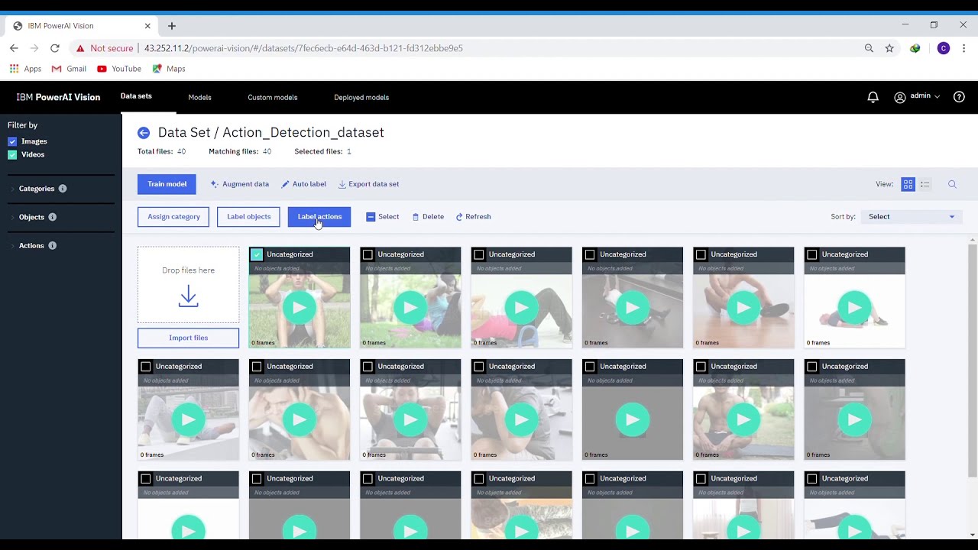Play the last video in the first row
978x550 pixels.
[854, 308]
